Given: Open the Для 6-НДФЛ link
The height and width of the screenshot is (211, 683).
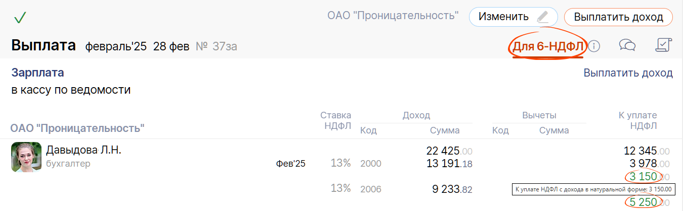Looking at the screenshot, I should click(x=548, y=47).
